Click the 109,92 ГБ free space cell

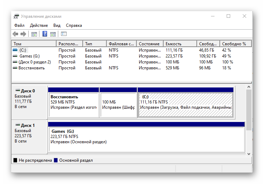208,56
